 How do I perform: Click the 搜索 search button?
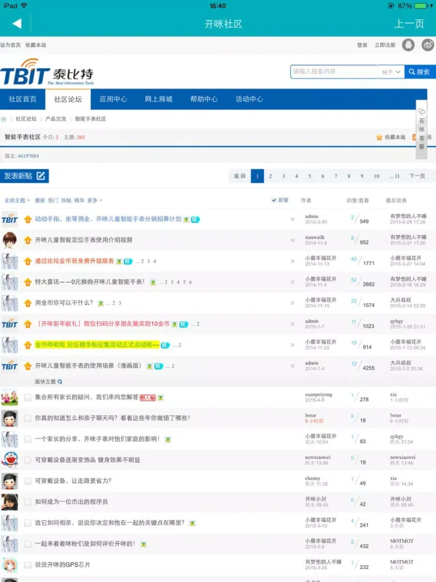coord(419,72)
